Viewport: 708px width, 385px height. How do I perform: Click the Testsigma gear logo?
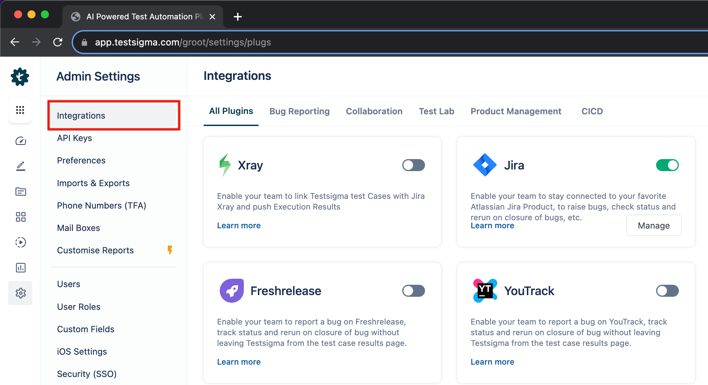coord(20,77)
